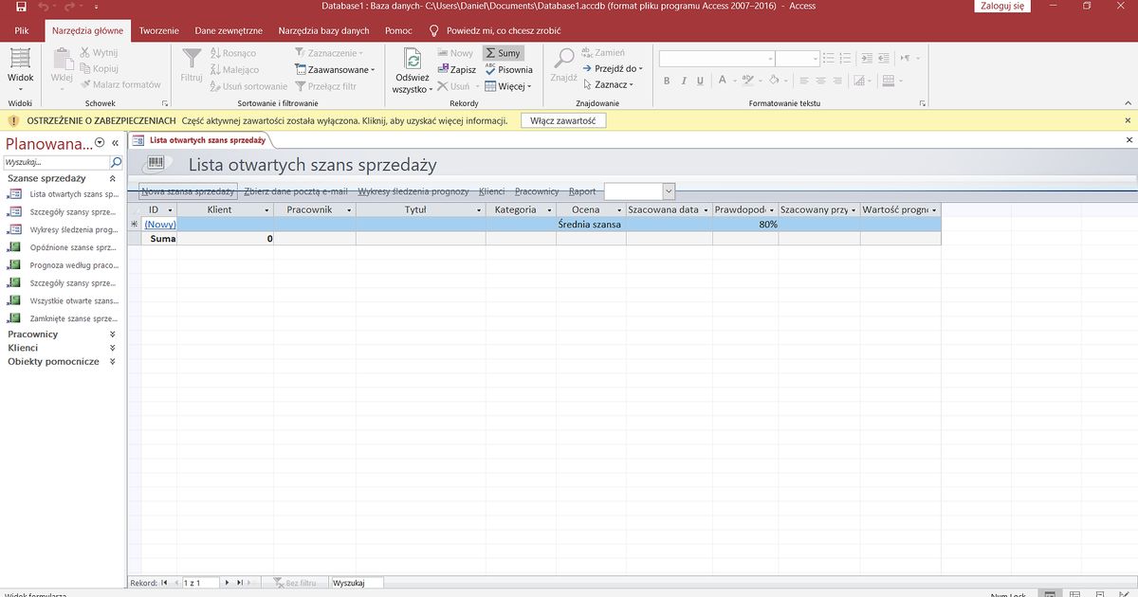The image size is (1138, 597).
Task: Click the Filtruj icon
Action: (192, 63)
